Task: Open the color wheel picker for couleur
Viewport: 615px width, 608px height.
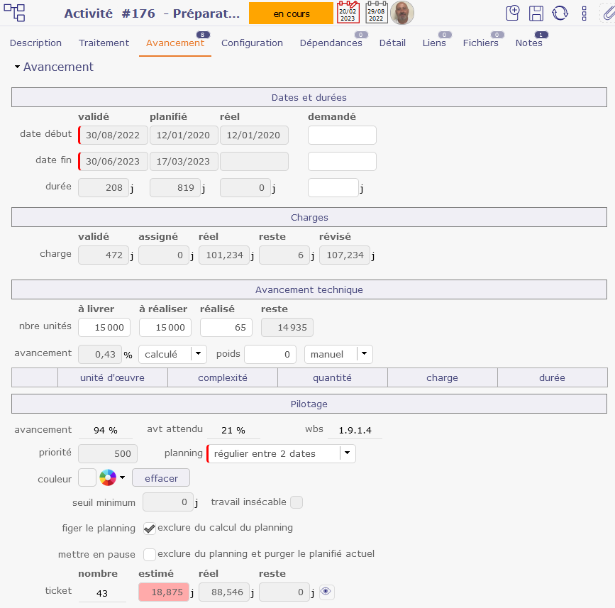Action: coord(108,478)
